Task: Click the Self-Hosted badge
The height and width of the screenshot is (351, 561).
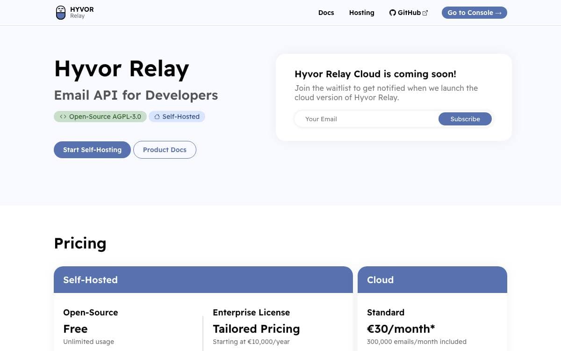Action: [177, 117]
